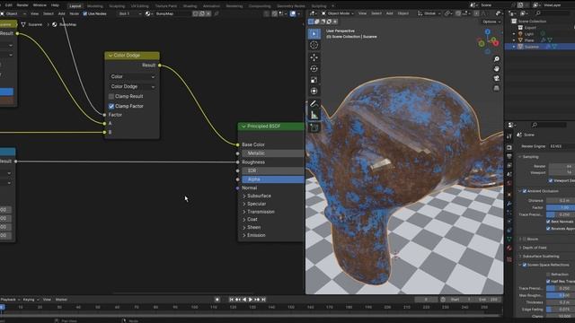Open the Render menu in top bar
This screenshot has width=575, height=323.
[22, 5]
